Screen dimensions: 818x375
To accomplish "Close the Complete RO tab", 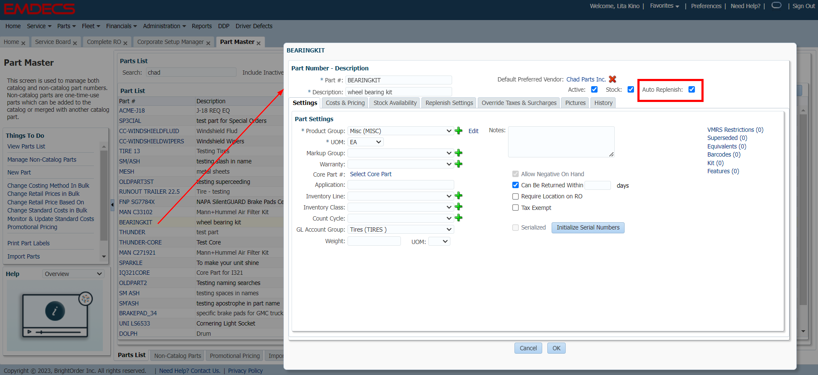I will coord(125,43).
